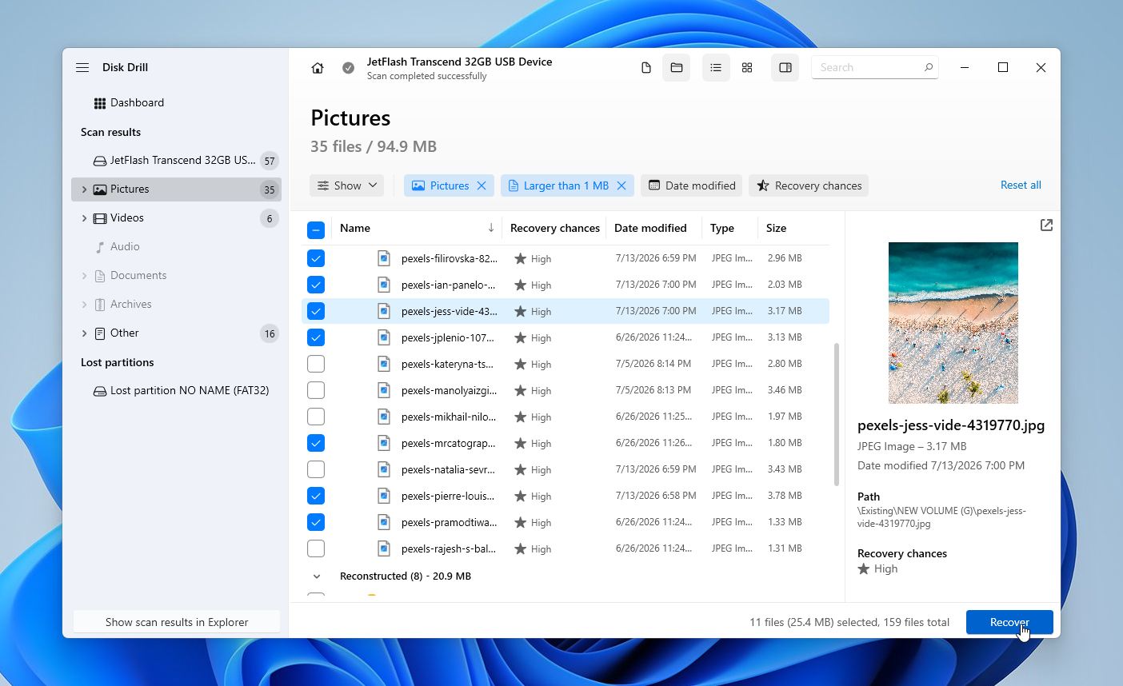The image size is (1123, 686).
Task: Click drive icon beside Lost partition NO NAME
Action: pyautogui.click(x=100, y=391)
